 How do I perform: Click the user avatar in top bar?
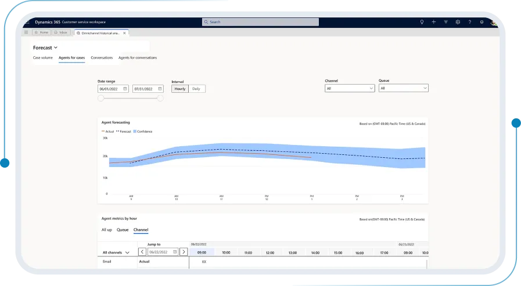tap(494, 23)
